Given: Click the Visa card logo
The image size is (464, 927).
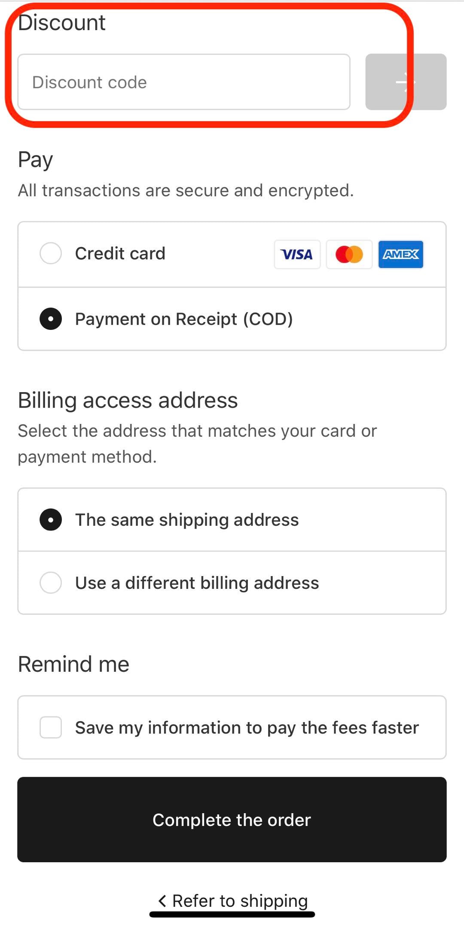Looking at the screenshot, I should pos(297,254).
